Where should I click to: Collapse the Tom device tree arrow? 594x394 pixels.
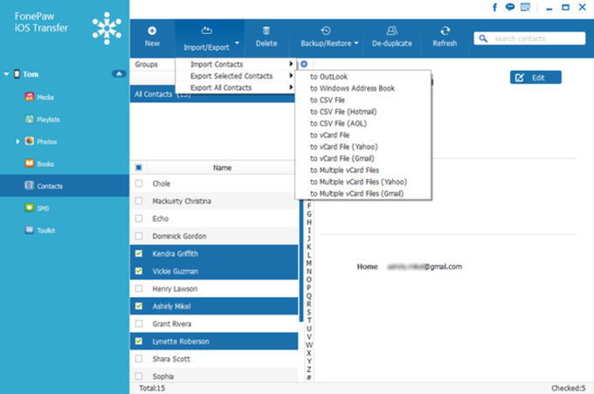[x=6, y=74]
